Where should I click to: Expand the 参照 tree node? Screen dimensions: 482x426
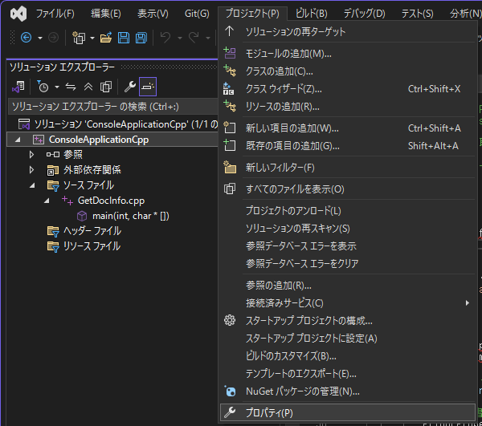(x=32, y=155)
